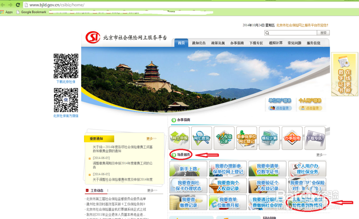Click 我要查单位缴费月报 tile
Image resolution: width=359 pixels, height=219 pixels.
[228, 202]
